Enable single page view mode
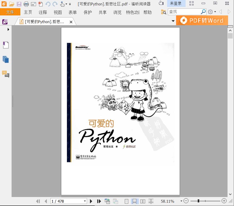Viewport: 234px width, 206px height. click(126, 201)
